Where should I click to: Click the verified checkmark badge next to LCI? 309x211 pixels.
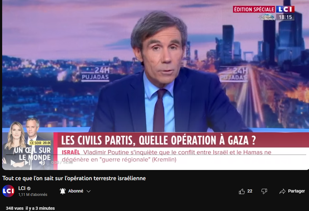coord(29,188)
